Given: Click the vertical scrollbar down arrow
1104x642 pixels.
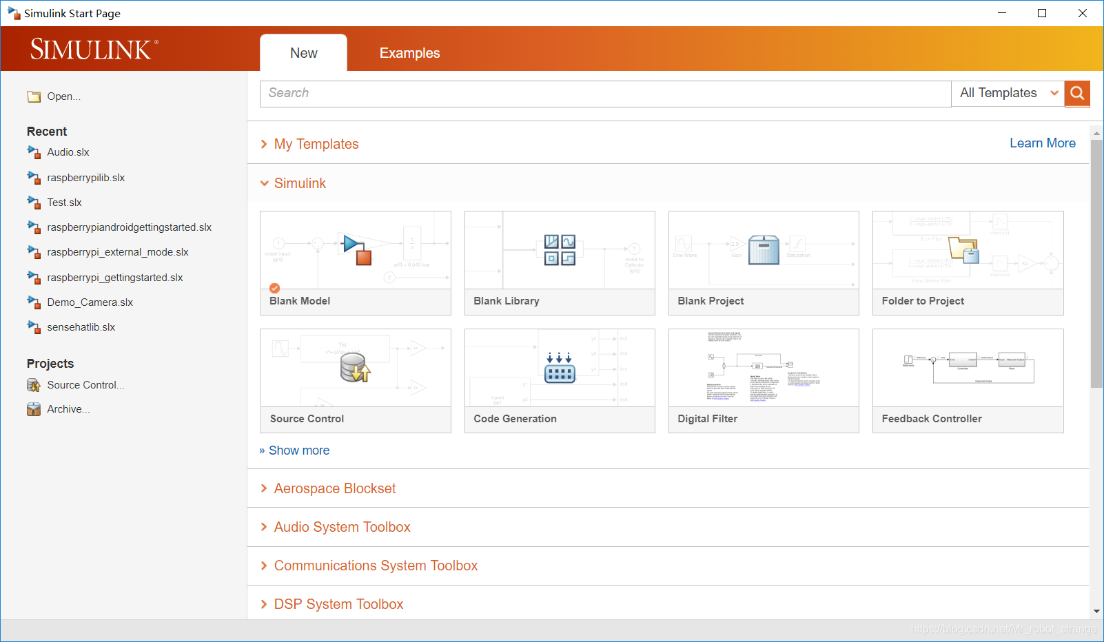Looking at the screenshot, I should [1096, 611].
